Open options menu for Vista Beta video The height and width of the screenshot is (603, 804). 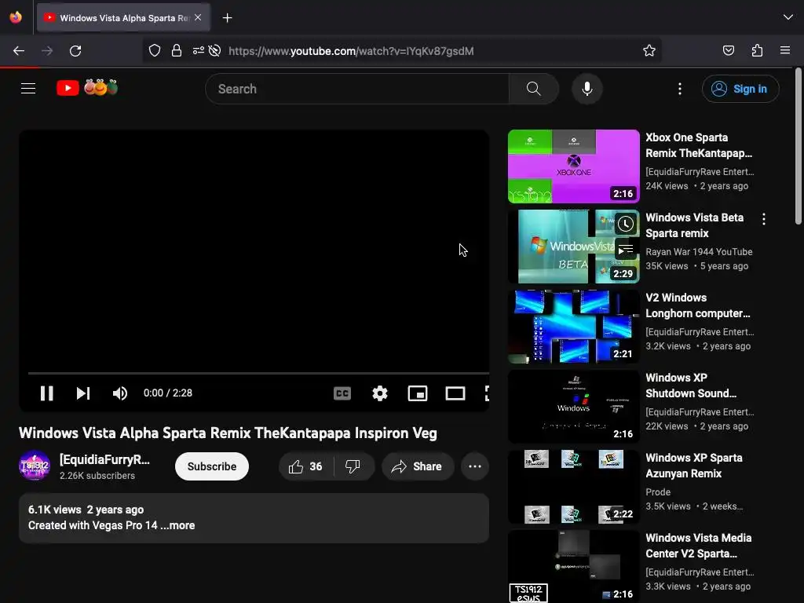coord(764,219)
